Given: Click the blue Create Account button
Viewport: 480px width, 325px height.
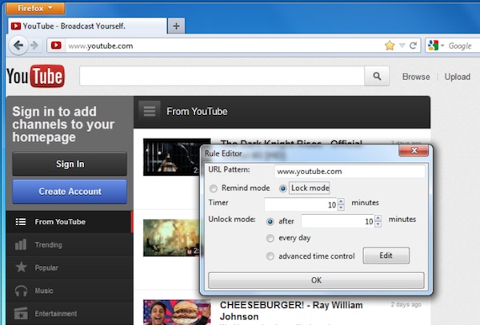Looking at the screenshot, I should coord(70,192).
